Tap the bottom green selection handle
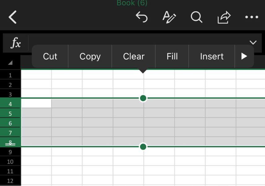 143,147
